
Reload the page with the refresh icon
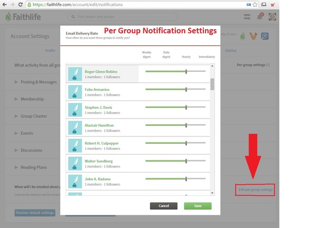pos(20,4)
